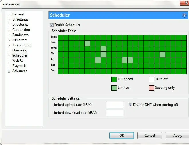Click the Thu day label
189x145 pixels.
click(53, 53)
